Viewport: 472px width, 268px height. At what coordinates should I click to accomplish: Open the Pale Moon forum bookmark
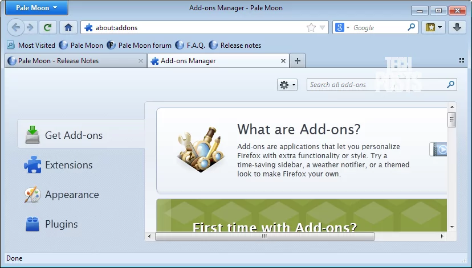point(139,46)
